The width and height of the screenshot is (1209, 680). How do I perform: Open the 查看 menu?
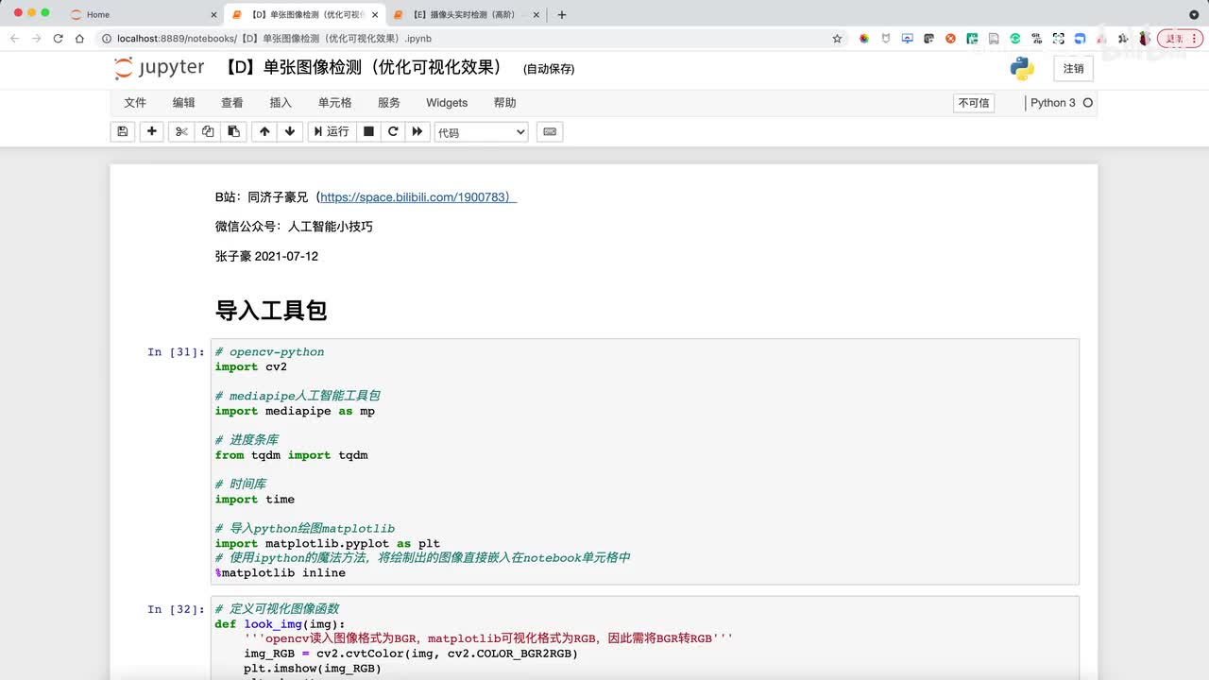coord(231,103)
